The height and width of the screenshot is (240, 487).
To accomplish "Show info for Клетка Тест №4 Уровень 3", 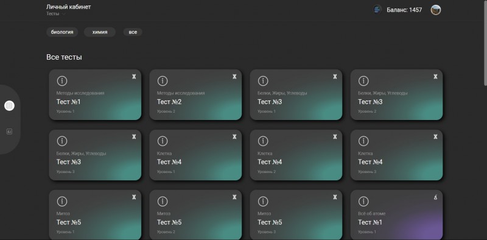I will pos(363,141).
